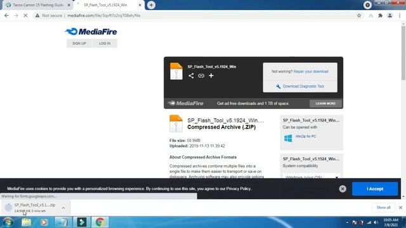Close the downloads bar with X
The height and width of the screenshot is (228, 406).
click(400, 207)
